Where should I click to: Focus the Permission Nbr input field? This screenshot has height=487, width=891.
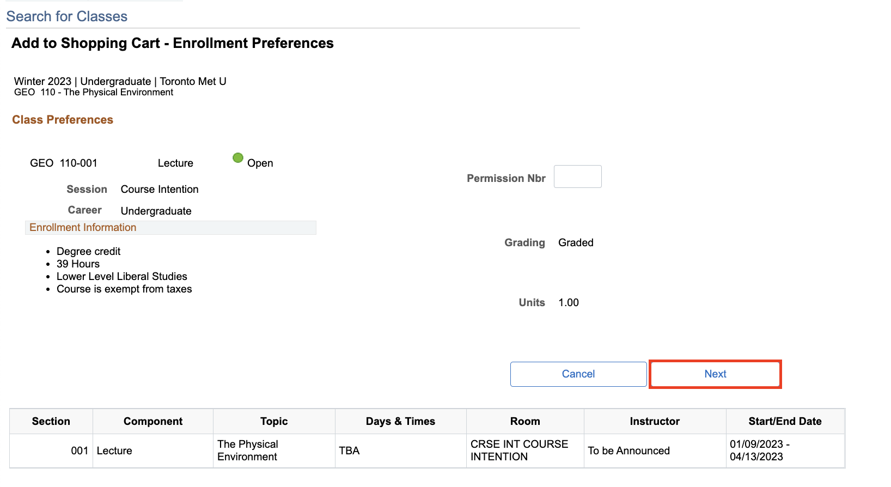pos(577,176)
